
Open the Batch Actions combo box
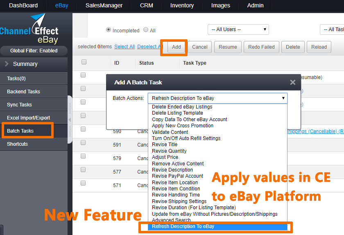pos(217,98)
